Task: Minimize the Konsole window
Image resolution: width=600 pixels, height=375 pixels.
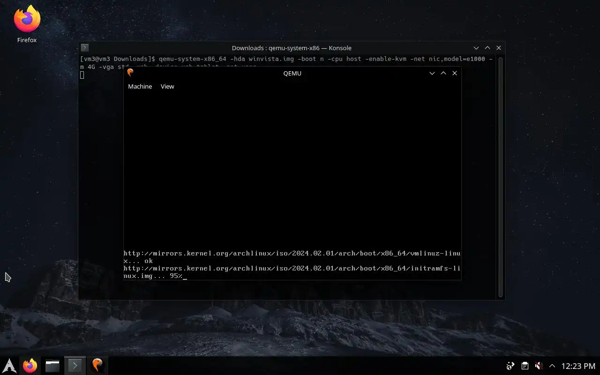Action: [476, 48]
